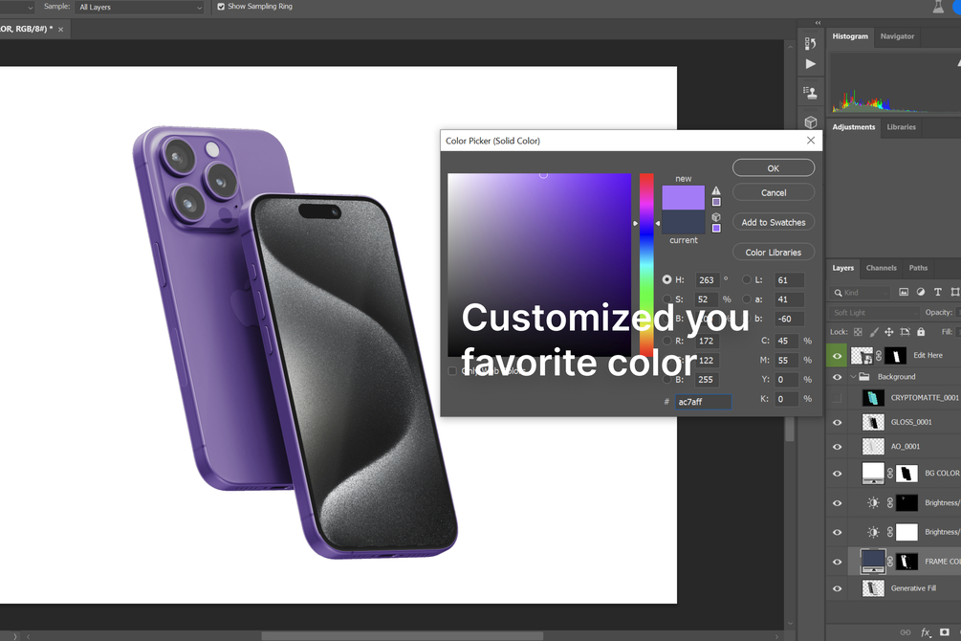Switch to the Navigator tab
961x641 pixels.
tap(897, 36)
